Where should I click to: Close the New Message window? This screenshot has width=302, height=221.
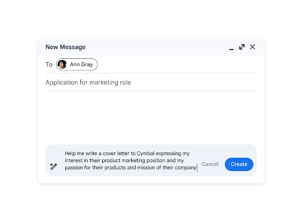pyautogui.click(x=253, y=47)
